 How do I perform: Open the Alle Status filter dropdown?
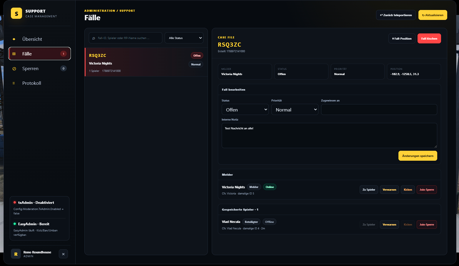[184, 38]
